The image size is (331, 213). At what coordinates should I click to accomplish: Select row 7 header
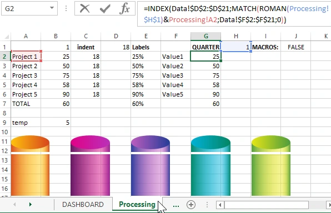tap(4, 104)
